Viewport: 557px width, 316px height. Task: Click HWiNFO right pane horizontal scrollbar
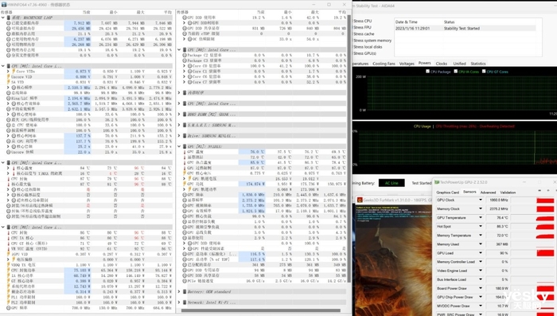tap(261, 310)
